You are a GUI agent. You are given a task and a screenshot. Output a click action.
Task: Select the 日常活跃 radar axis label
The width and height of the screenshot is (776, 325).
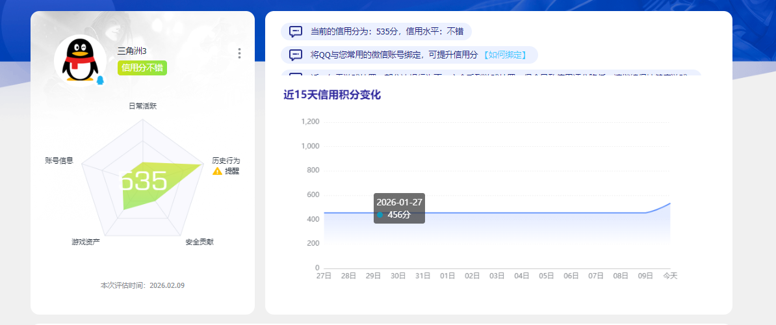(x=142, y=106)
